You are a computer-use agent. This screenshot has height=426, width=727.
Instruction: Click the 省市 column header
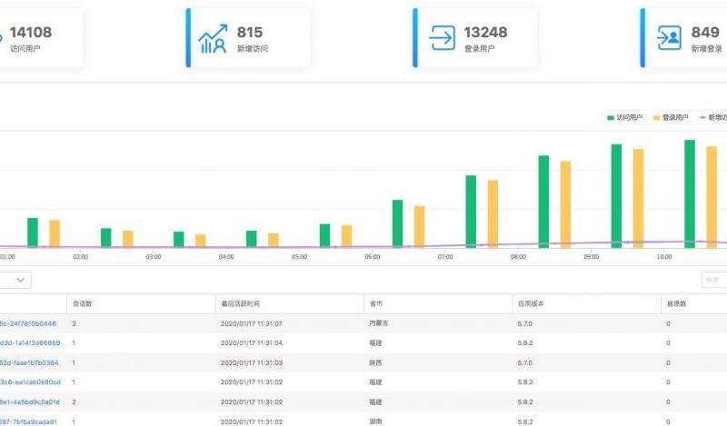point(376,303)
